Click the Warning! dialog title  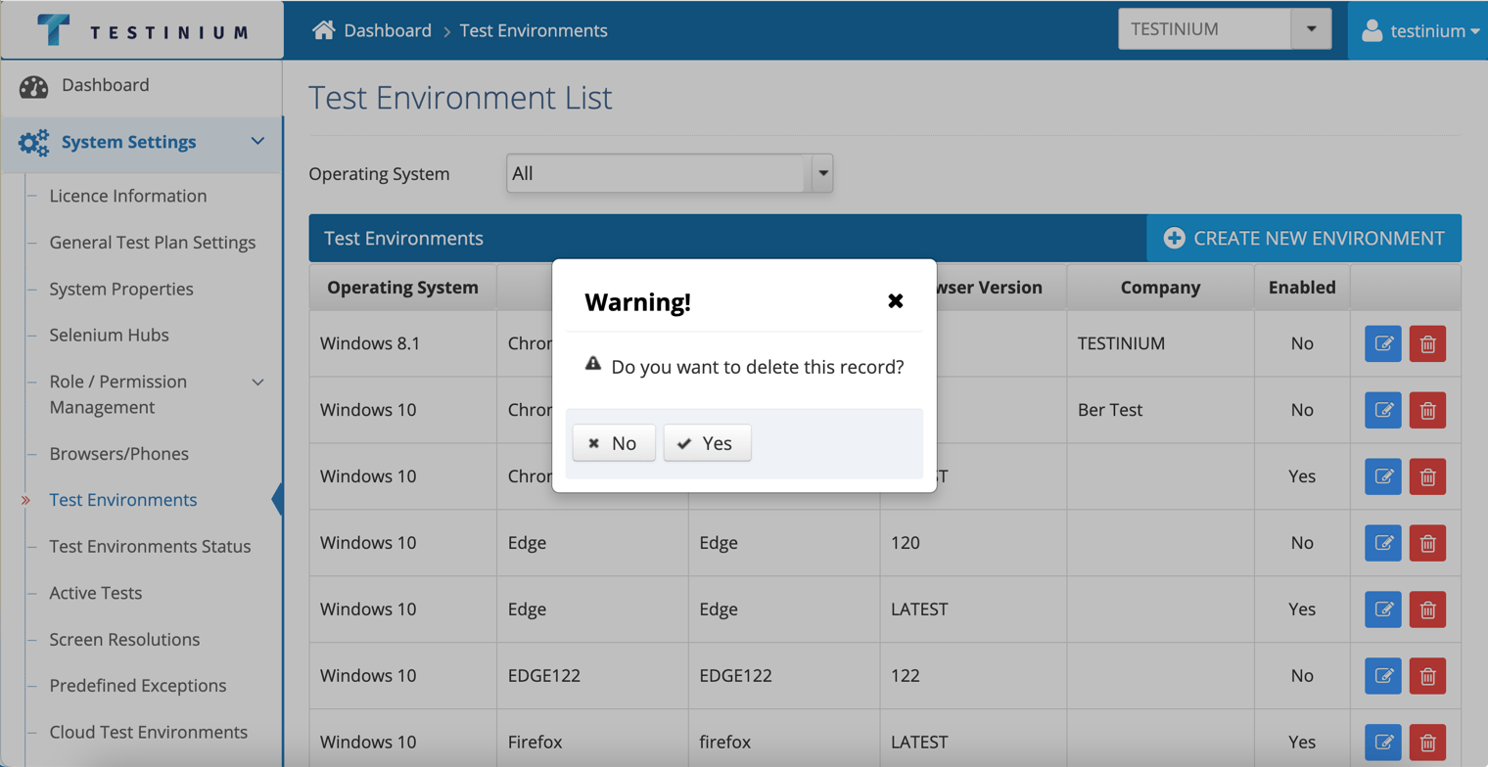(637, 302)
